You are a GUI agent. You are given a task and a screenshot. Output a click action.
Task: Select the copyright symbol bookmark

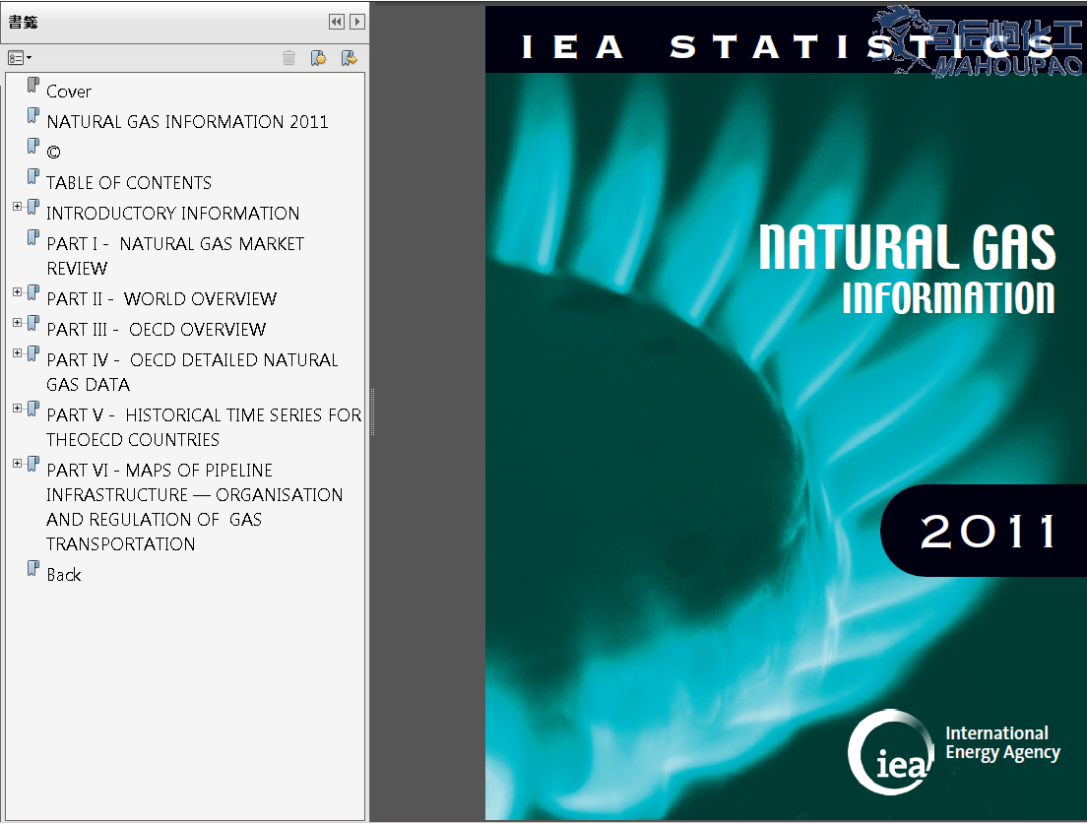(53, 153)
